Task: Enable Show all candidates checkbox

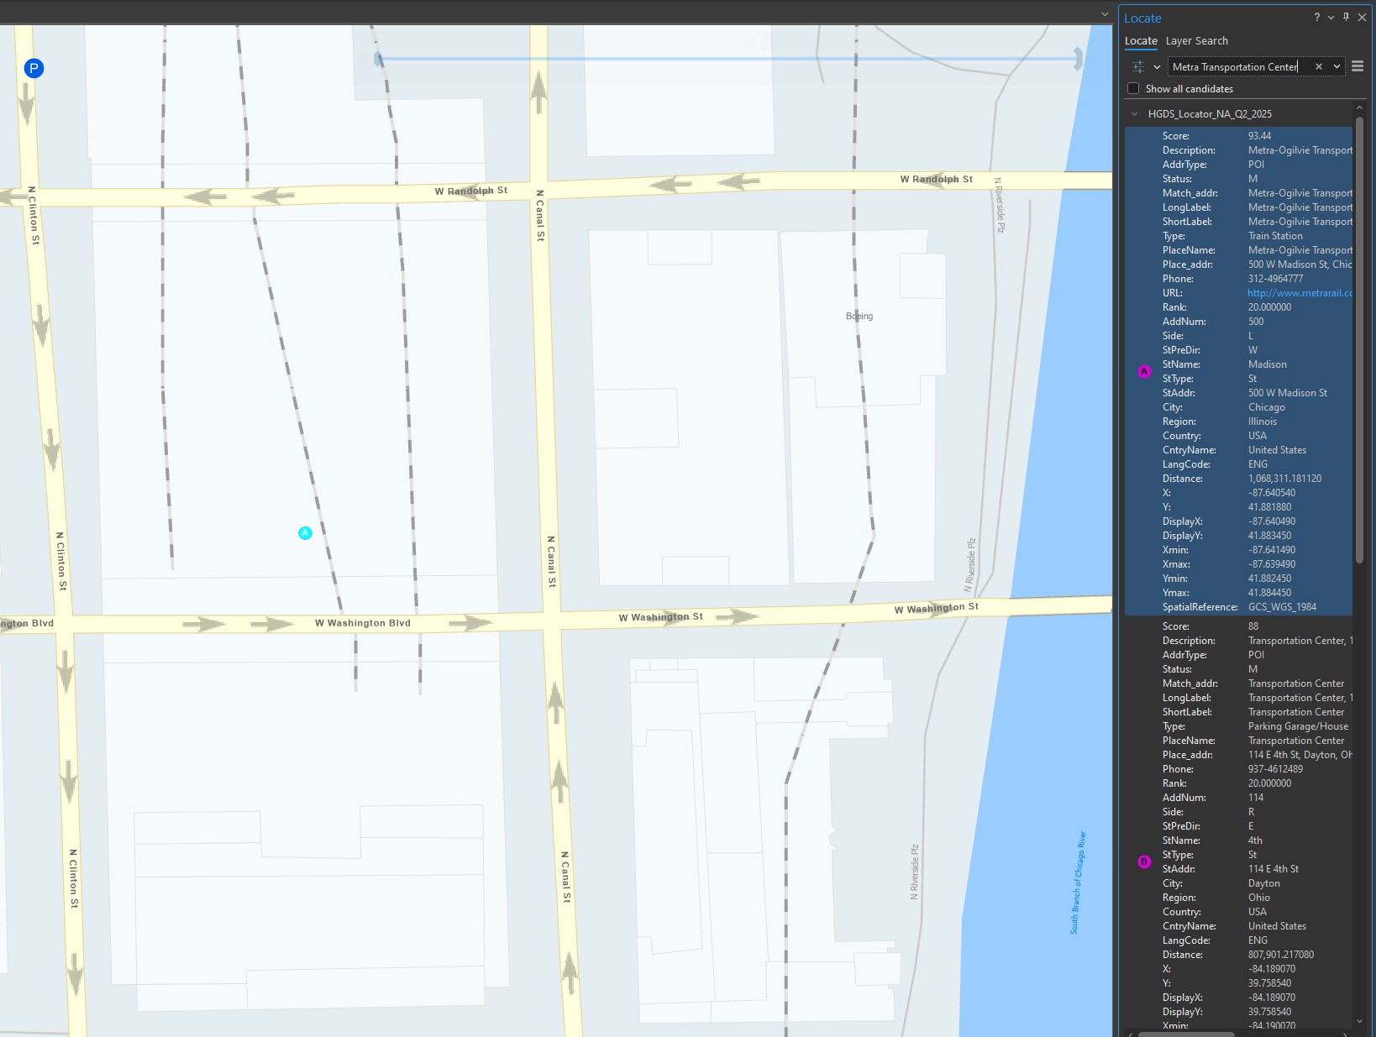Action: coord(1133,89)
